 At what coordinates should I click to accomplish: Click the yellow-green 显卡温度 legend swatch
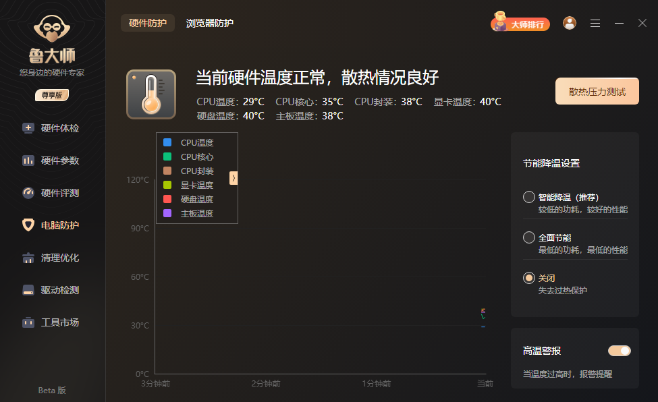click(x=167, y=185)
